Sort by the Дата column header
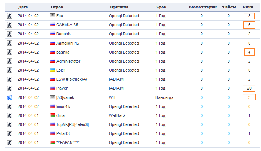Viewport: 261px width, 151px height. click(x=23, y=7)
